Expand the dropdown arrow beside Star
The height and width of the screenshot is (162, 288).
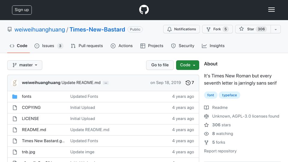coord(275,29)
